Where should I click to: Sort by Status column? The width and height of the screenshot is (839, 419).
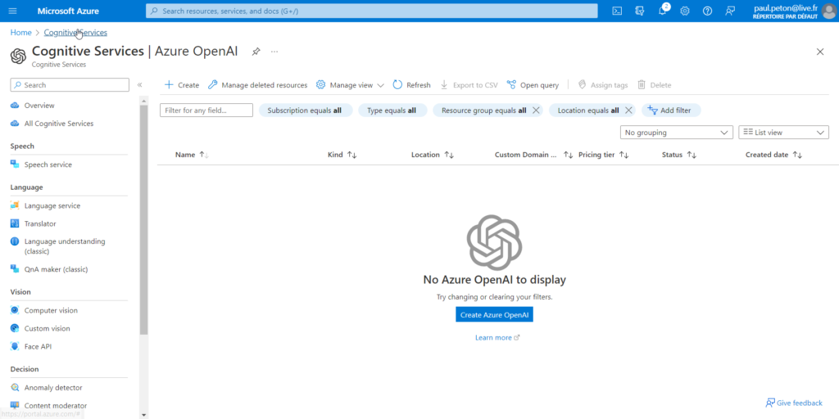coord(678,155)
